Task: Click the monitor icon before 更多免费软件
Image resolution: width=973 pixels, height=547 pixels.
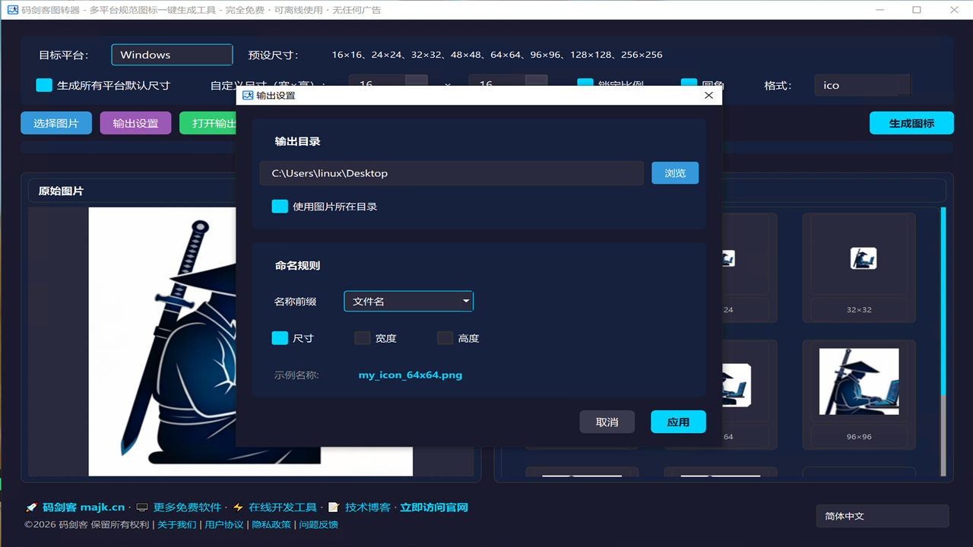Action: point(141,507)
